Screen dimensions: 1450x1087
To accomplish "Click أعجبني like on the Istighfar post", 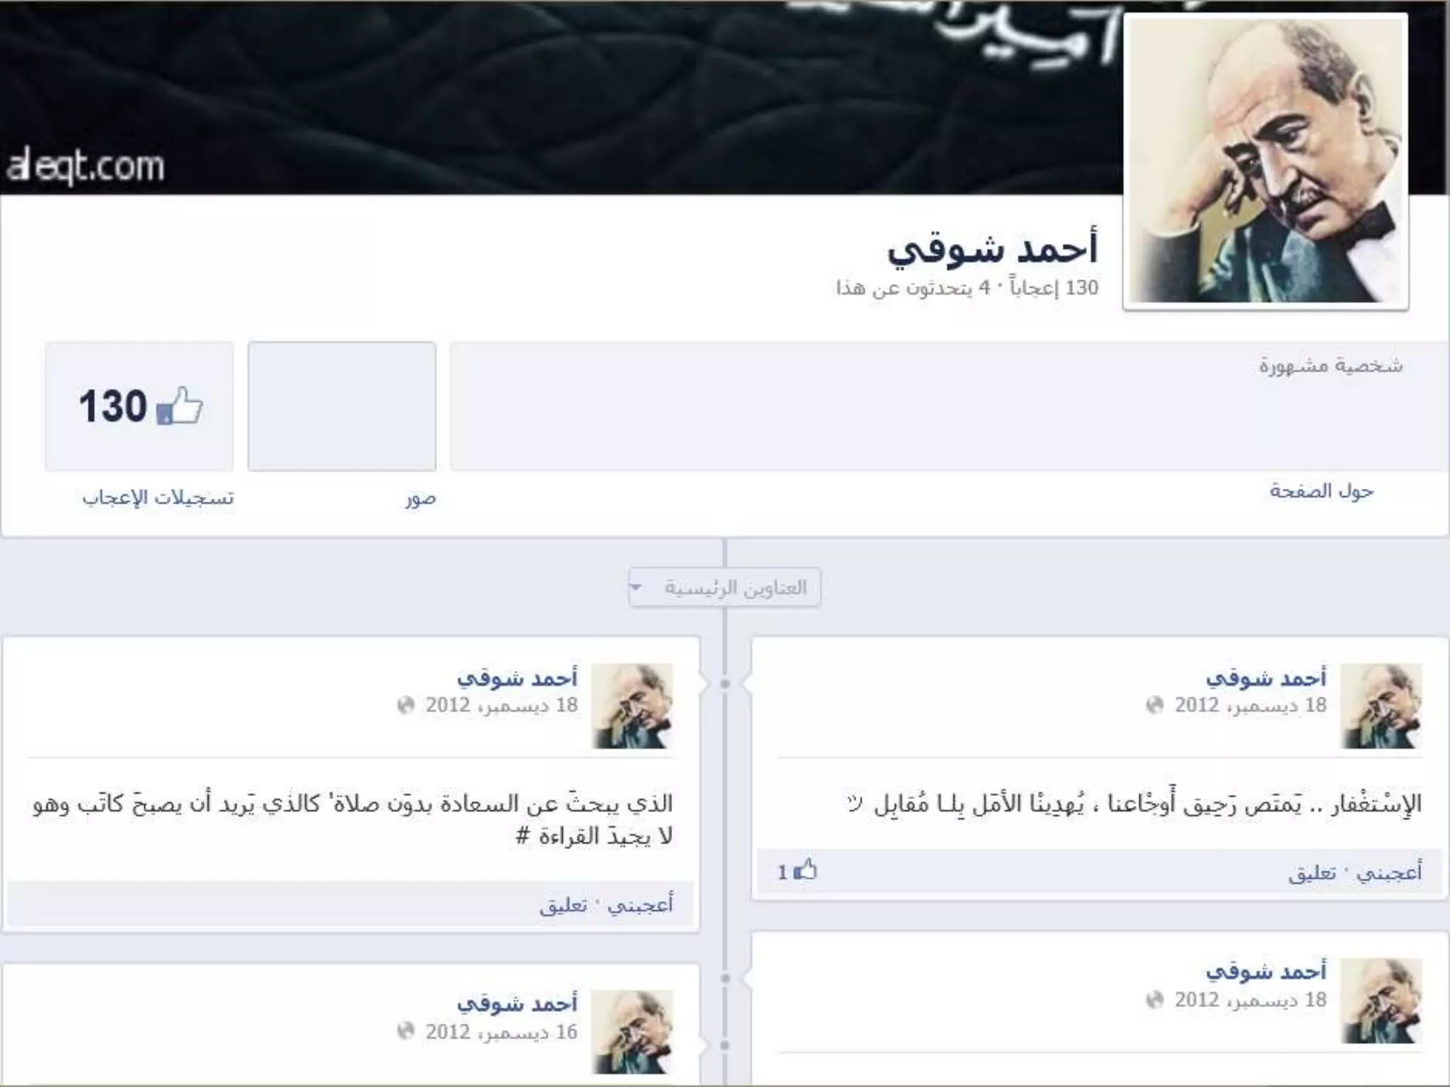I will (1389, 873).
